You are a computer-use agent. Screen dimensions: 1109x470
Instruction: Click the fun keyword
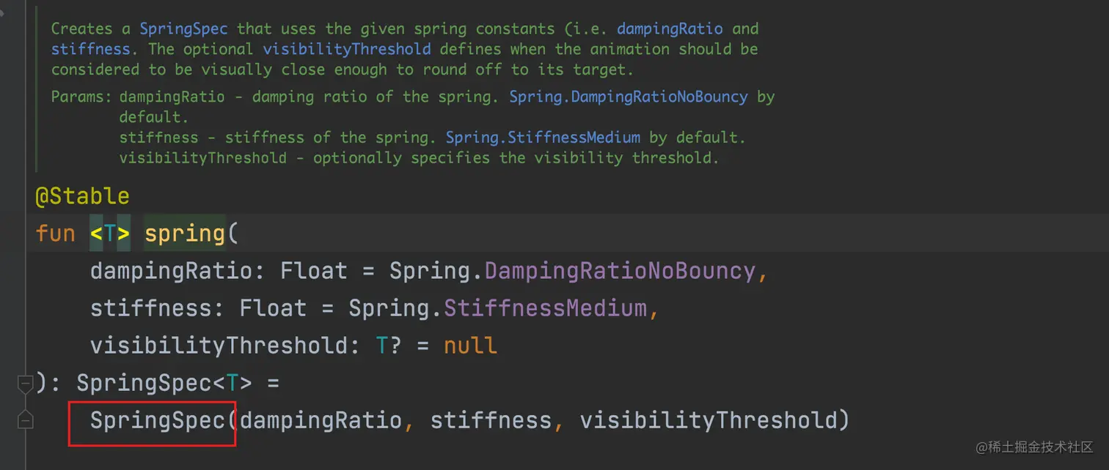(x=55, y=234)
